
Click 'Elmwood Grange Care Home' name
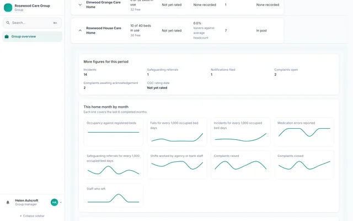click(103, 5)
